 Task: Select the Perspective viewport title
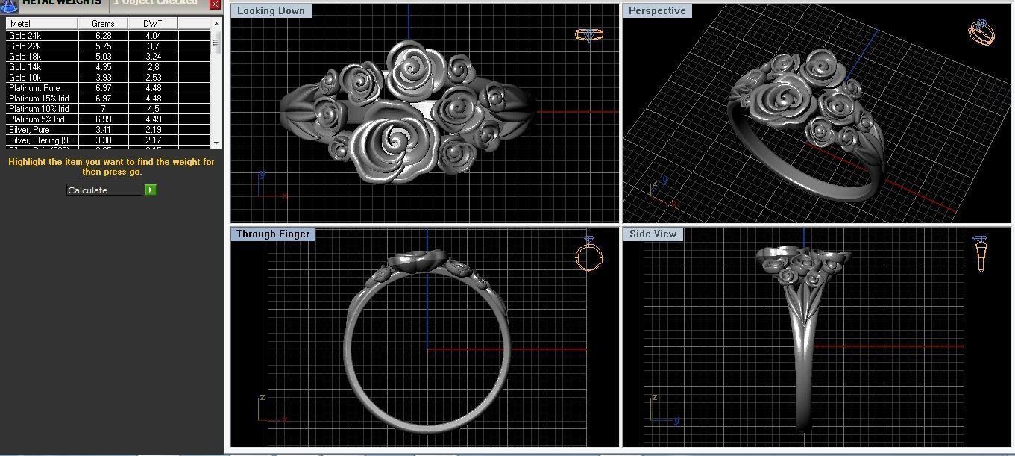[657, 11]
